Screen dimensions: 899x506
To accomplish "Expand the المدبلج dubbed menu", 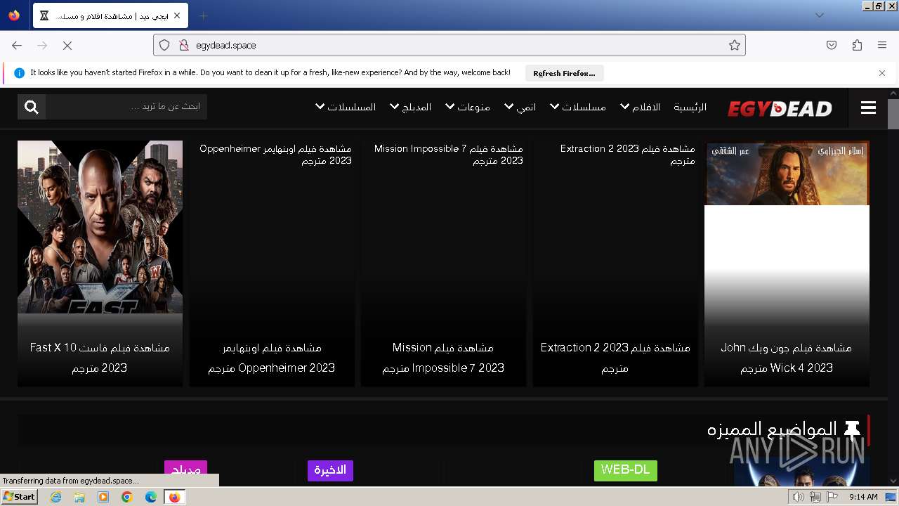I will 411,107.
